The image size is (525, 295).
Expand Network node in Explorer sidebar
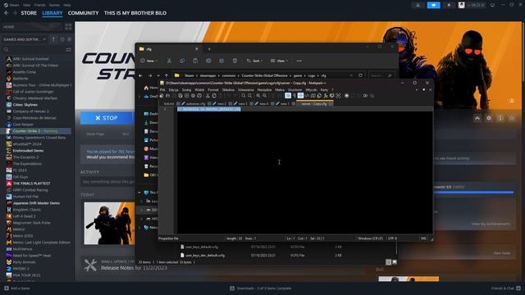coord(139,228)
